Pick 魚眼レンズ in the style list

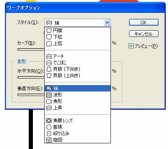point(78,121)
